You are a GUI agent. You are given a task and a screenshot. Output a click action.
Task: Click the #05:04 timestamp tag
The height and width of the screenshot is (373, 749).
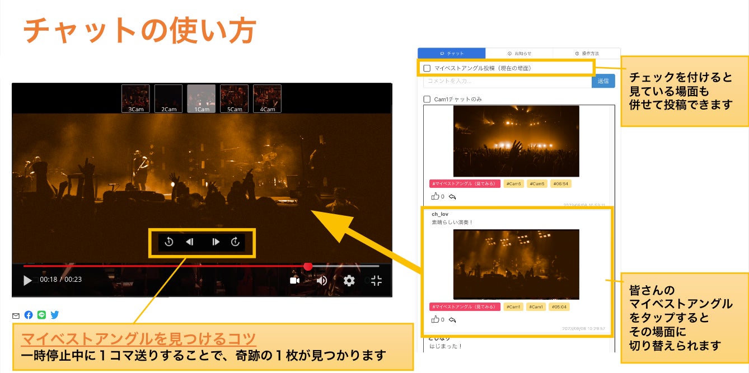click(x=560, y=306)
